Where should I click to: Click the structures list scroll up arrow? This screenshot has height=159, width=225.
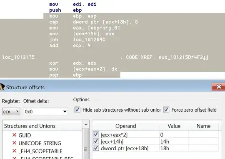(86, 125)
